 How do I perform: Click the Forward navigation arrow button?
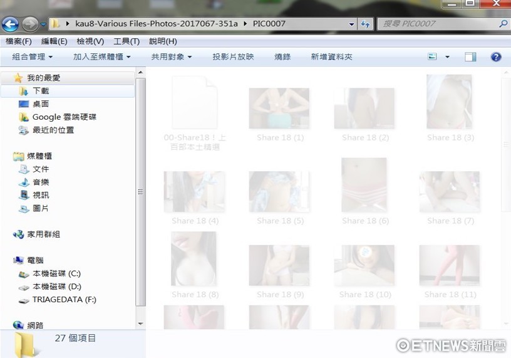[29, 24]
